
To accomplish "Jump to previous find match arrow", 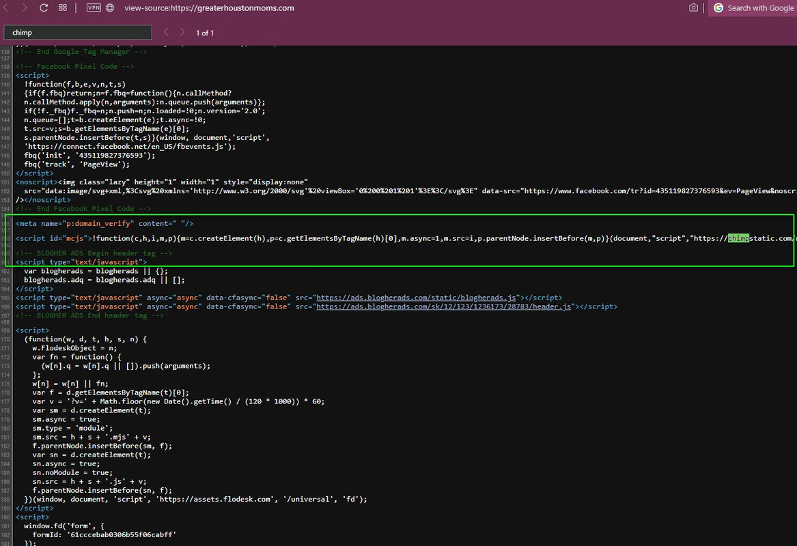I will click(x=166, y=32).
